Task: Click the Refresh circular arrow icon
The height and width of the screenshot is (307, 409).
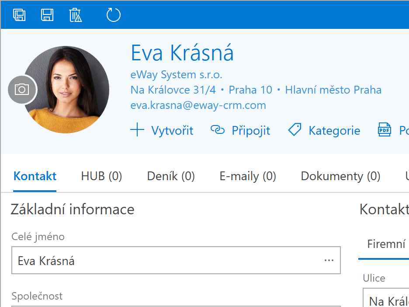Action: click(x=113, y=15)
